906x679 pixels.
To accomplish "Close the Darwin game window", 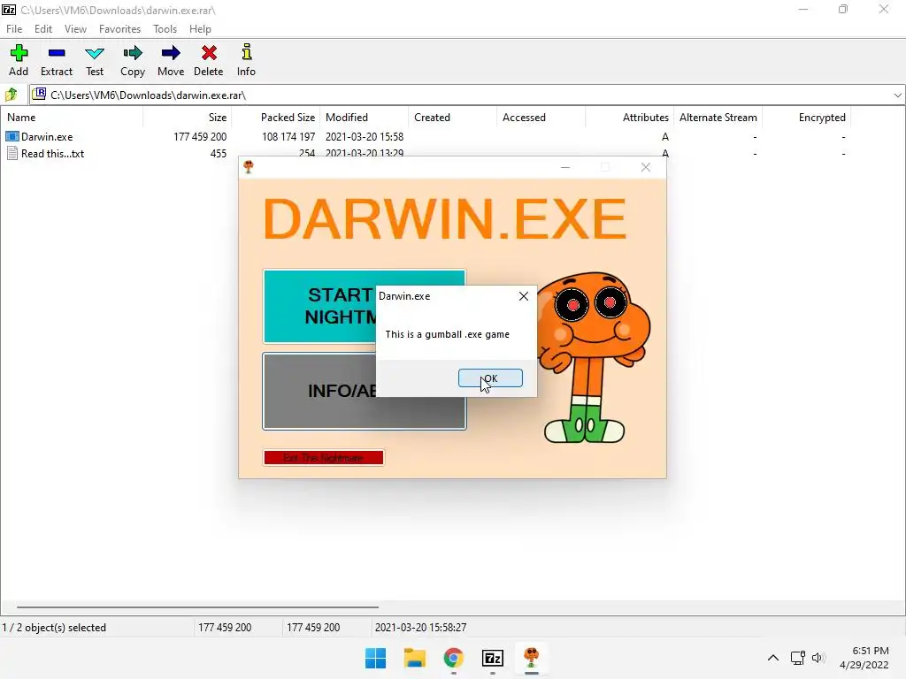I will (645, 167).
